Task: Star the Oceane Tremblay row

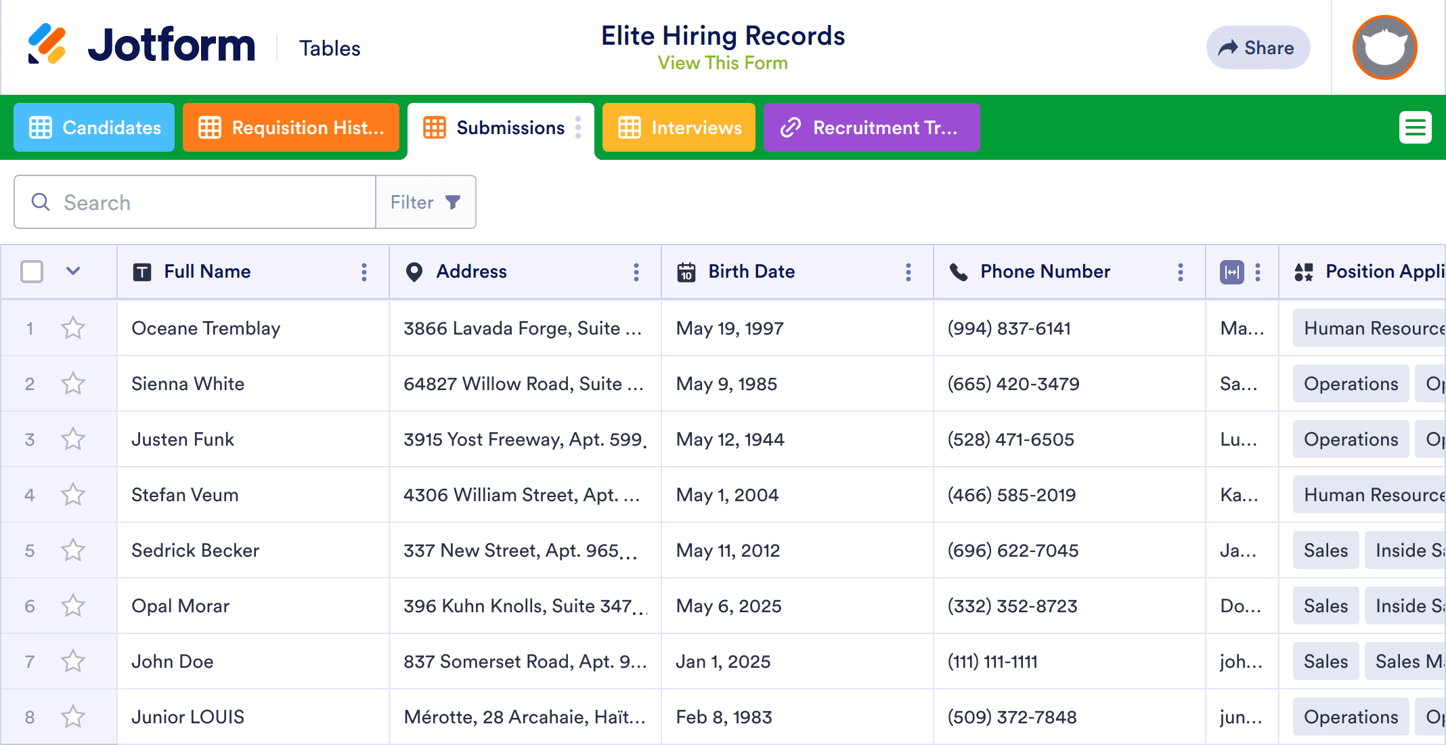Action: [73, 328]
